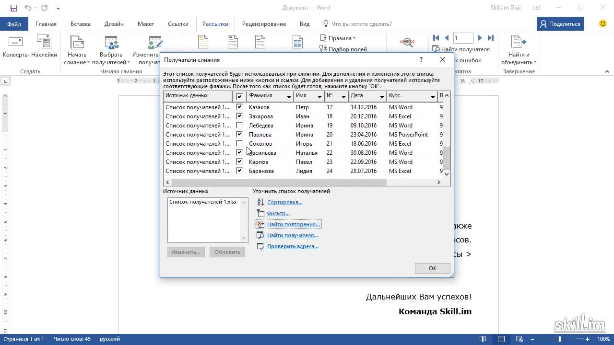Image resolution: width=614 pixels, height=345 pixels.
Task: Click the 'What do you want to do' search box
Action: pos(362,23)
